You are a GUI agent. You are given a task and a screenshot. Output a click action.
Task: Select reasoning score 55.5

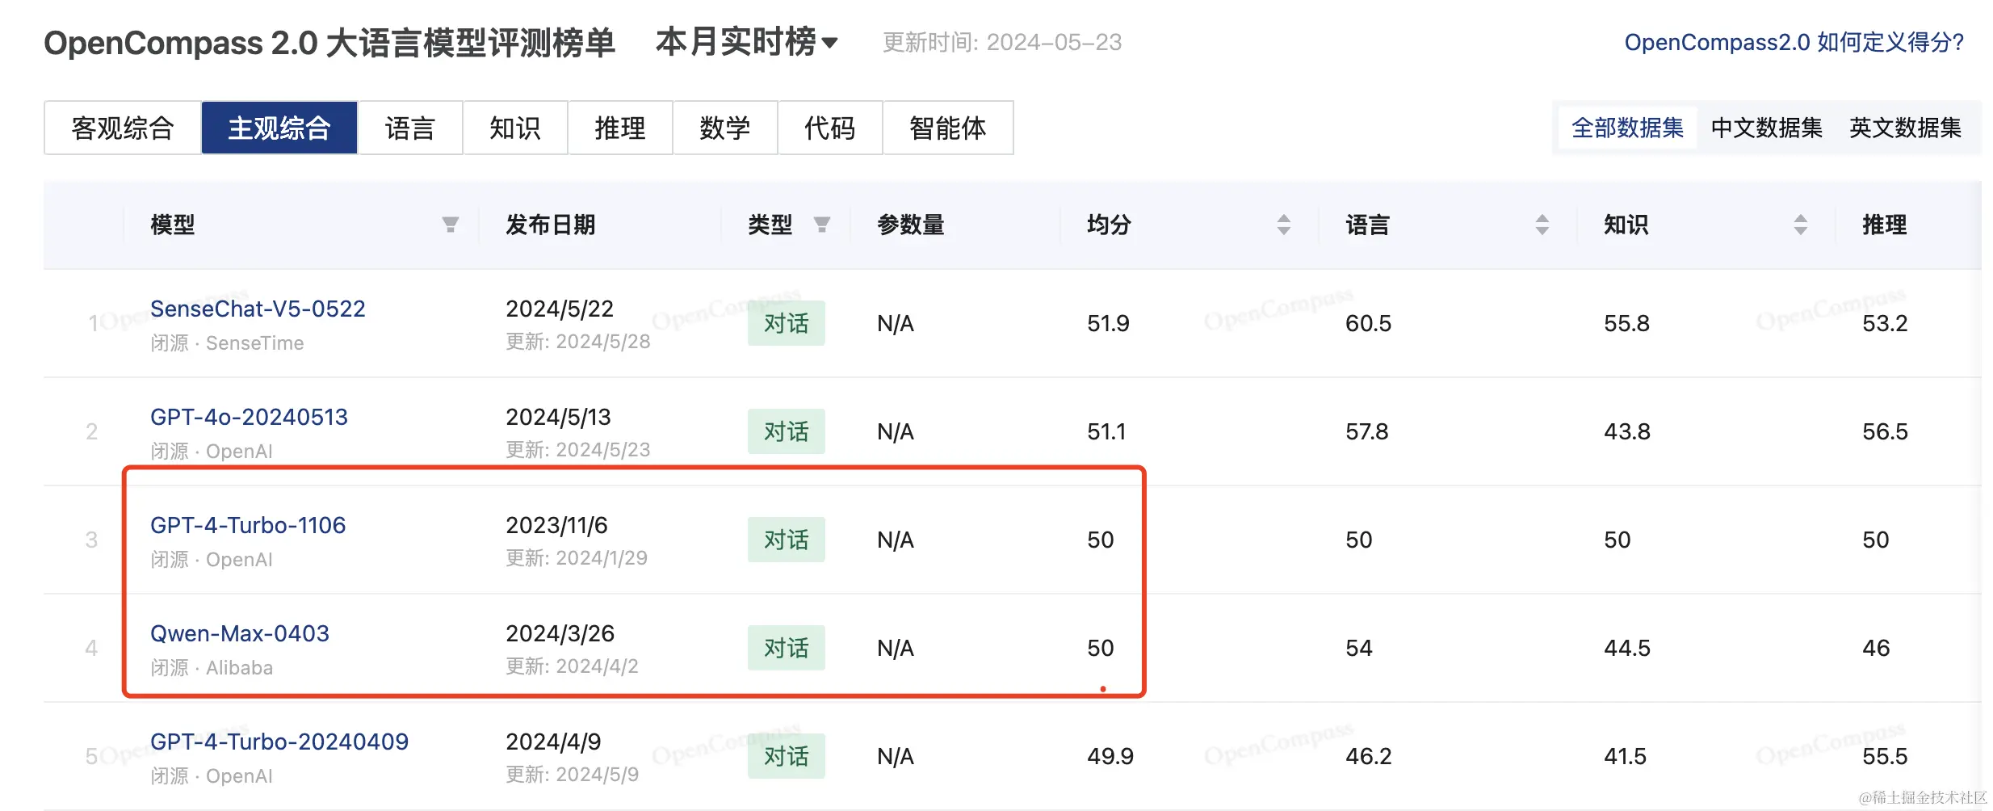(x=1885, y=756)
